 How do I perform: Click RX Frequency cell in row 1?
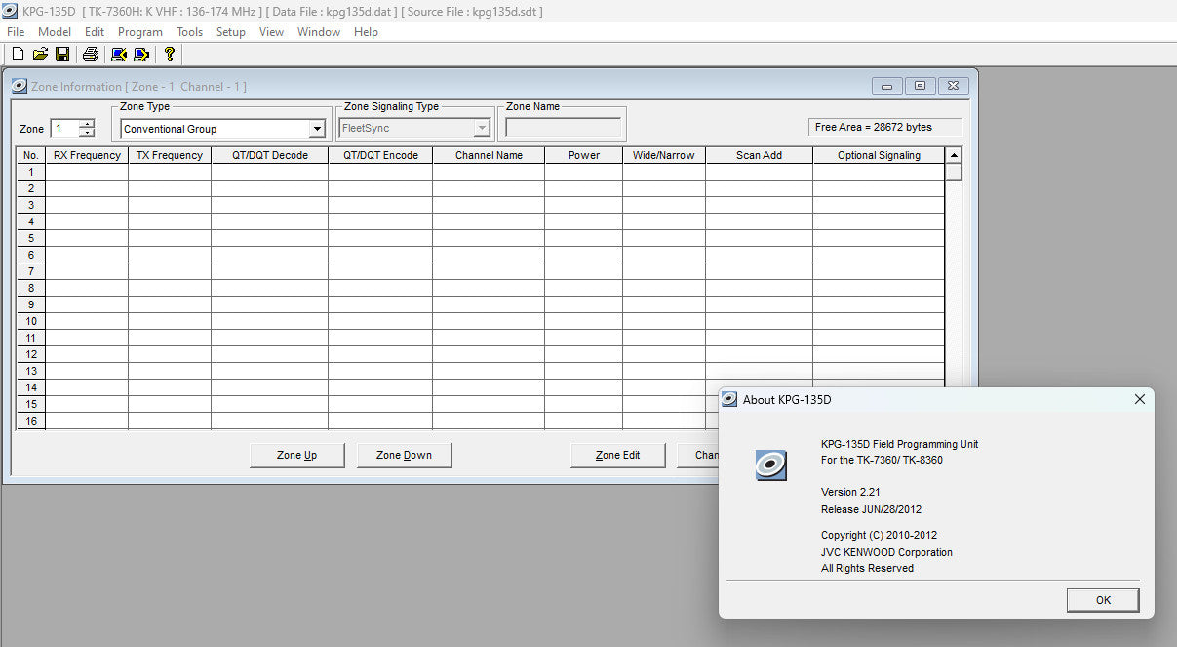coord(87,172)
